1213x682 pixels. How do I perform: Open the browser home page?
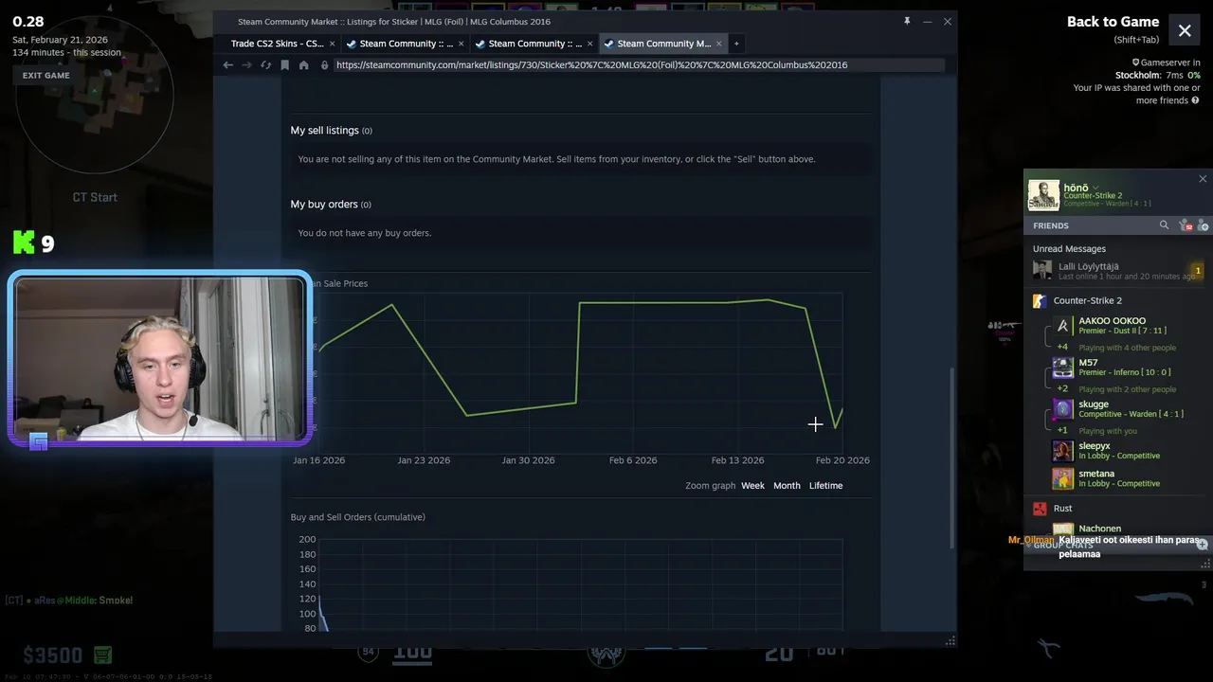click(303, 65)
